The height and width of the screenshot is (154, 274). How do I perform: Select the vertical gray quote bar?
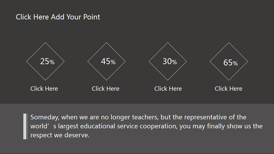click(25, 127)
